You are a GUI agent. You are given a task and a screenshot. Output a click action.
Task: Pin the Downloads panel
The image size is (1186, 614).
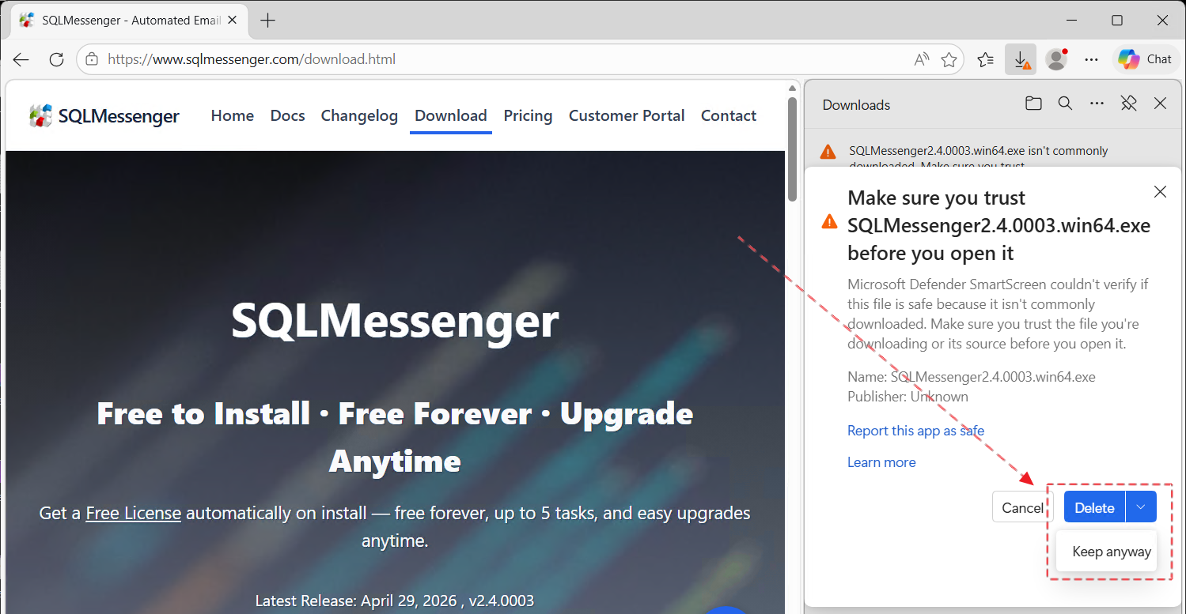coord(1128,104)
